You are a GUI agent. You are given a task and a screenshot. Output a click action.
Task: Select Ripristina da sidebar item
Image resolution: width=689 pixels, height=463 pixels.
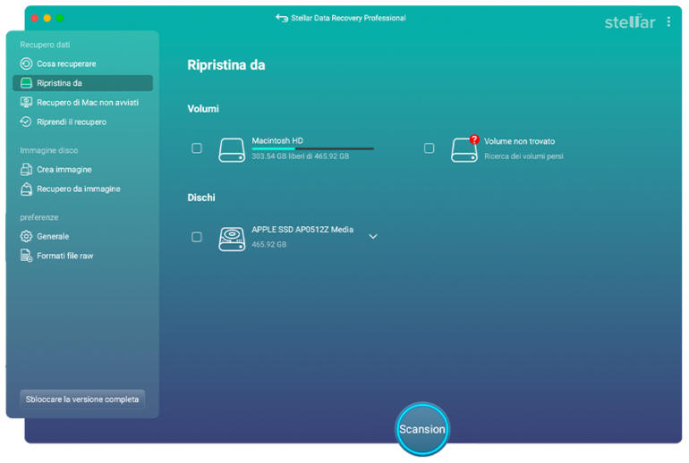point(82,83)
